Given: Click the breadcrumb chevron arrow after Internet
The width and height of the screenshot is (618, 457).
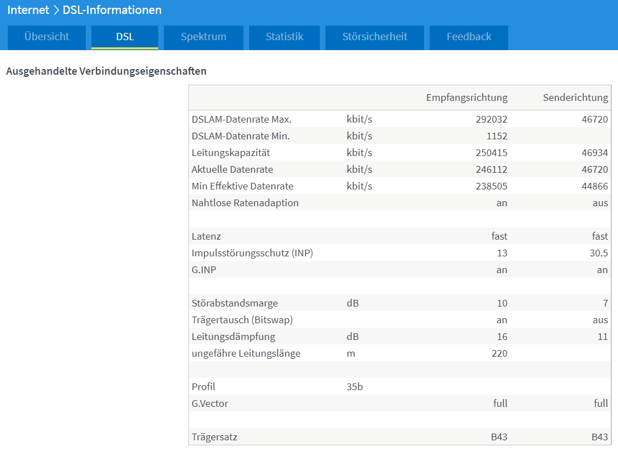Looking at the screenshot, I should point(56,10).
